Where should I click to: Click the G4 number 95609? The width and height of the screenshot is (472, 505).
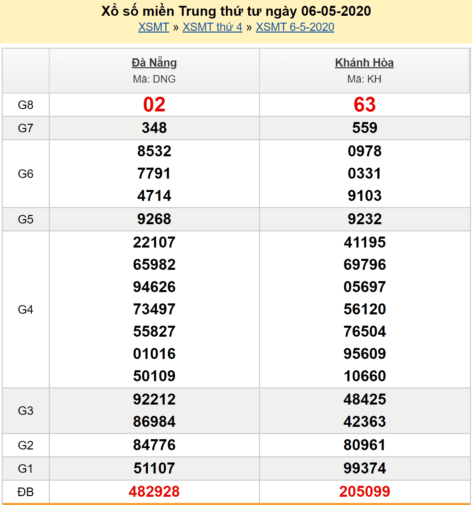point(365,354)
